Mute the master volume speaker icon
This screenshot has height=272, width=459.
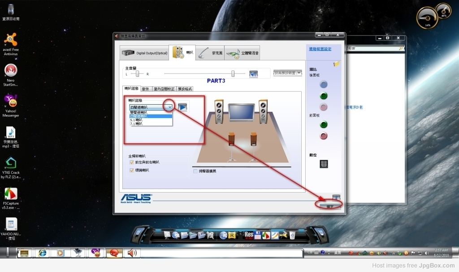(x=253, y=74)
